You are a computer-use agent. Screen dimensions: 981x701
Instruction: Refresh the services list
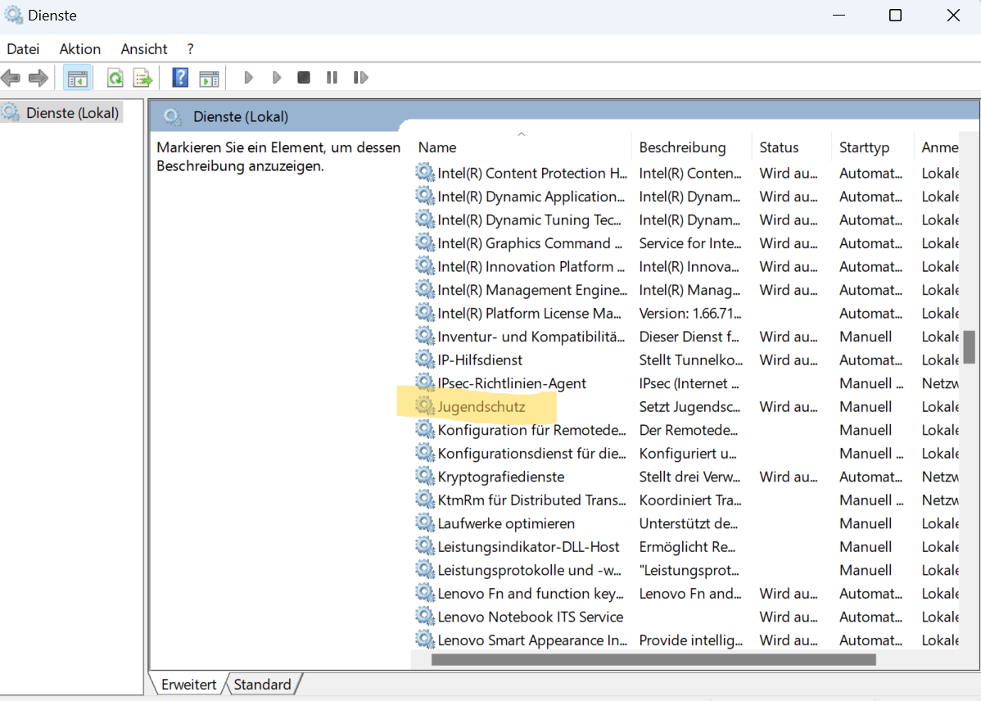pyautogui.click(x=115, y=77)
